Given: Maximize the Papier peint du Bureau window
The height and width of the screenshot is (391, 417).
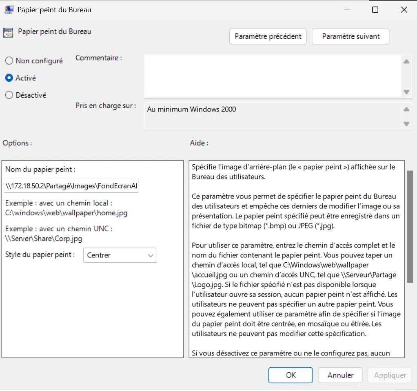Looking at the screenshot, I should (375, 10).
